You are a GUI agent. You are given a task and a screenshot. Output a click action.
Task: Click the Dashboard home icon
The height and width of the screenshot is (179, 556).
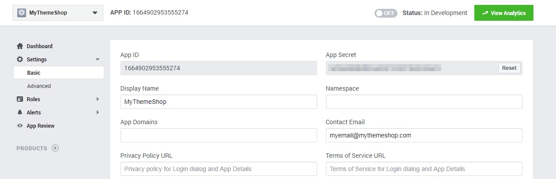[x=19, y=46]
